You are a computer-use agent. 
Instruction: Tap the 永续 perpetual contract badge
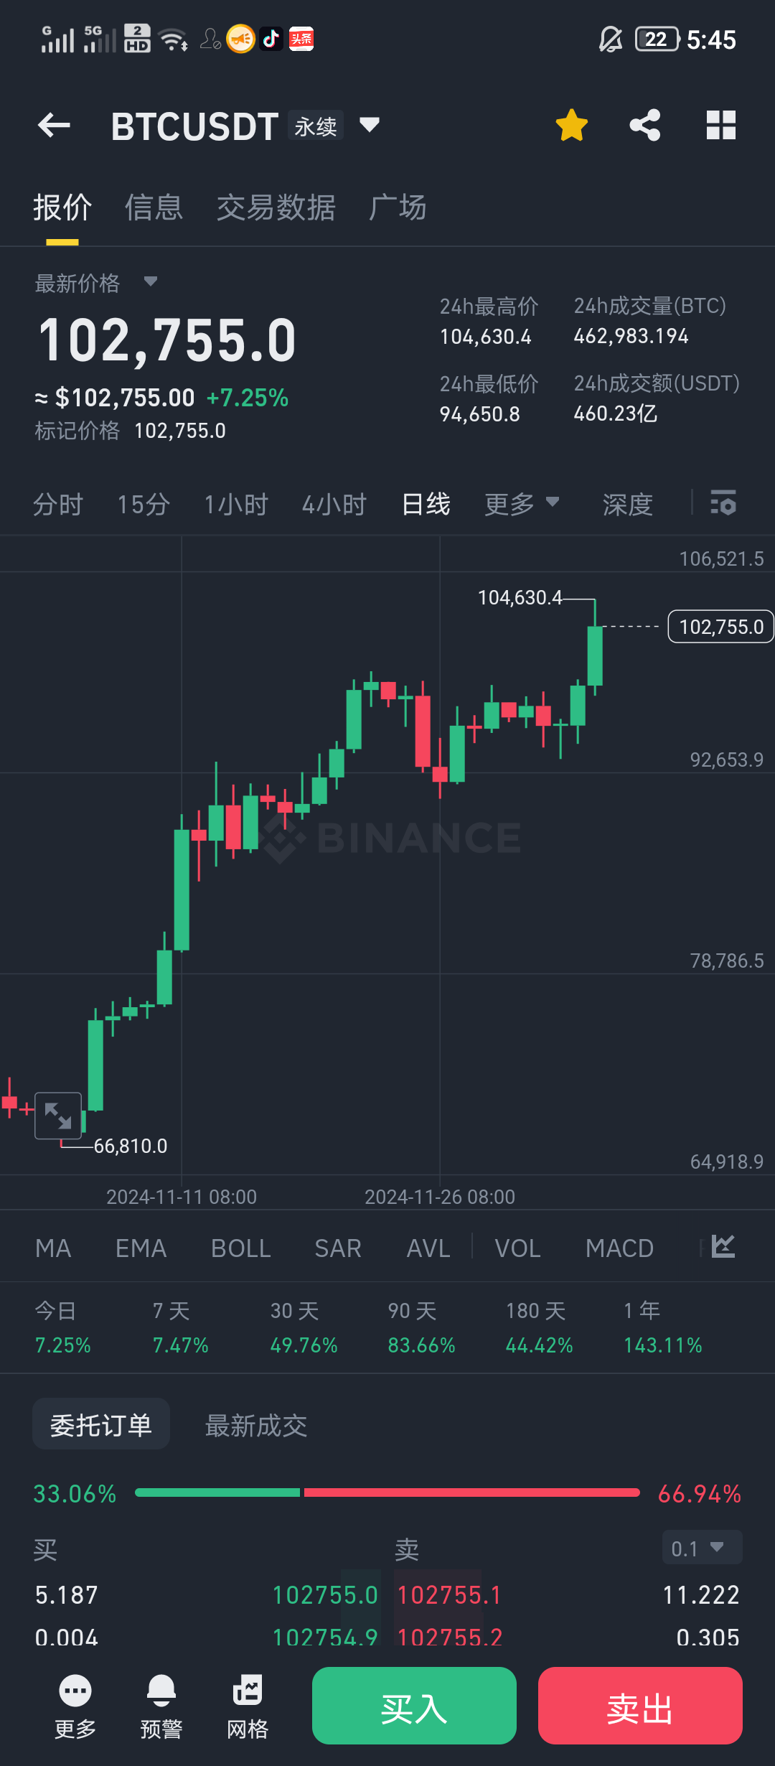tap(316, 126)
